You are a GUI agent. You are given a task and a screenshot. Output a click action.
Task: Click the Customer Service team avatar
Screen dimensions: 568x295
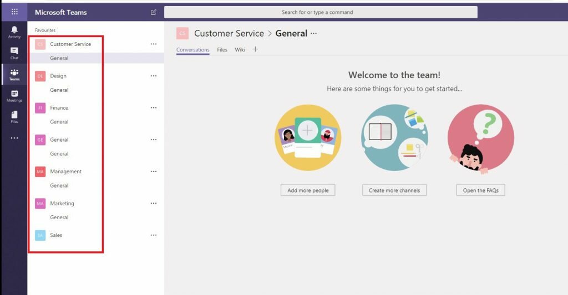coord(40,44)
